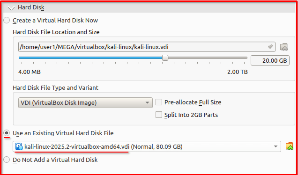This screenshot has width=298, height=175.
Task: Open existing disk kali-linux-2025.2 vdi dropdown
Action: (147, 146)
